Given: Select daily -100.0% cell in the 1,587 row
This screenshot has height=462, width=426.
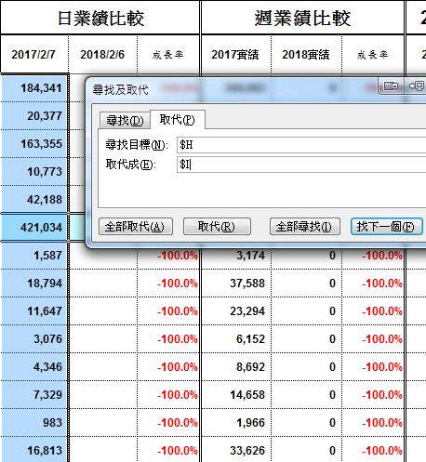Looking at the screenshot, I should click(x=168, y=257).
